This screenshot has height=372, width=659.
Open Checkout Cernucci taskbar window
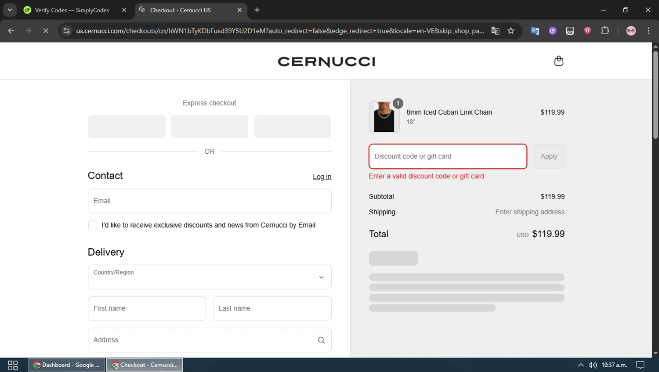[145, 365]
